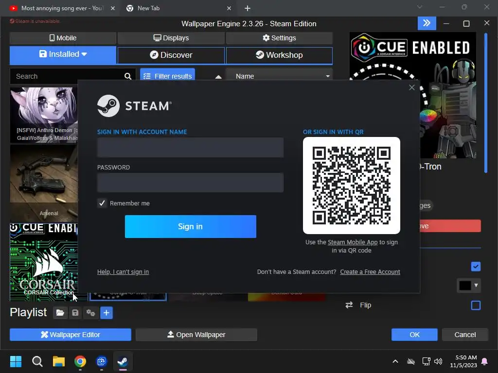
Task: Save playlist with the disk icon
Action: [75, 313]
